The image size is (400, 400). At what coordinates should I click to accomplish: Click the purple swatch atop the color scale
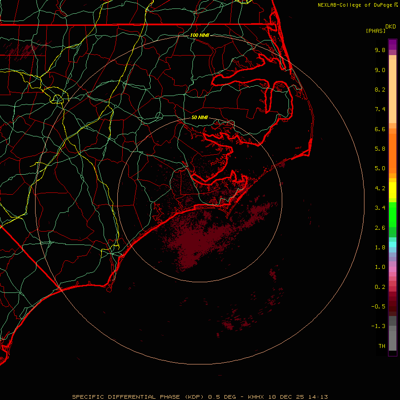click(x=392, y=44)
